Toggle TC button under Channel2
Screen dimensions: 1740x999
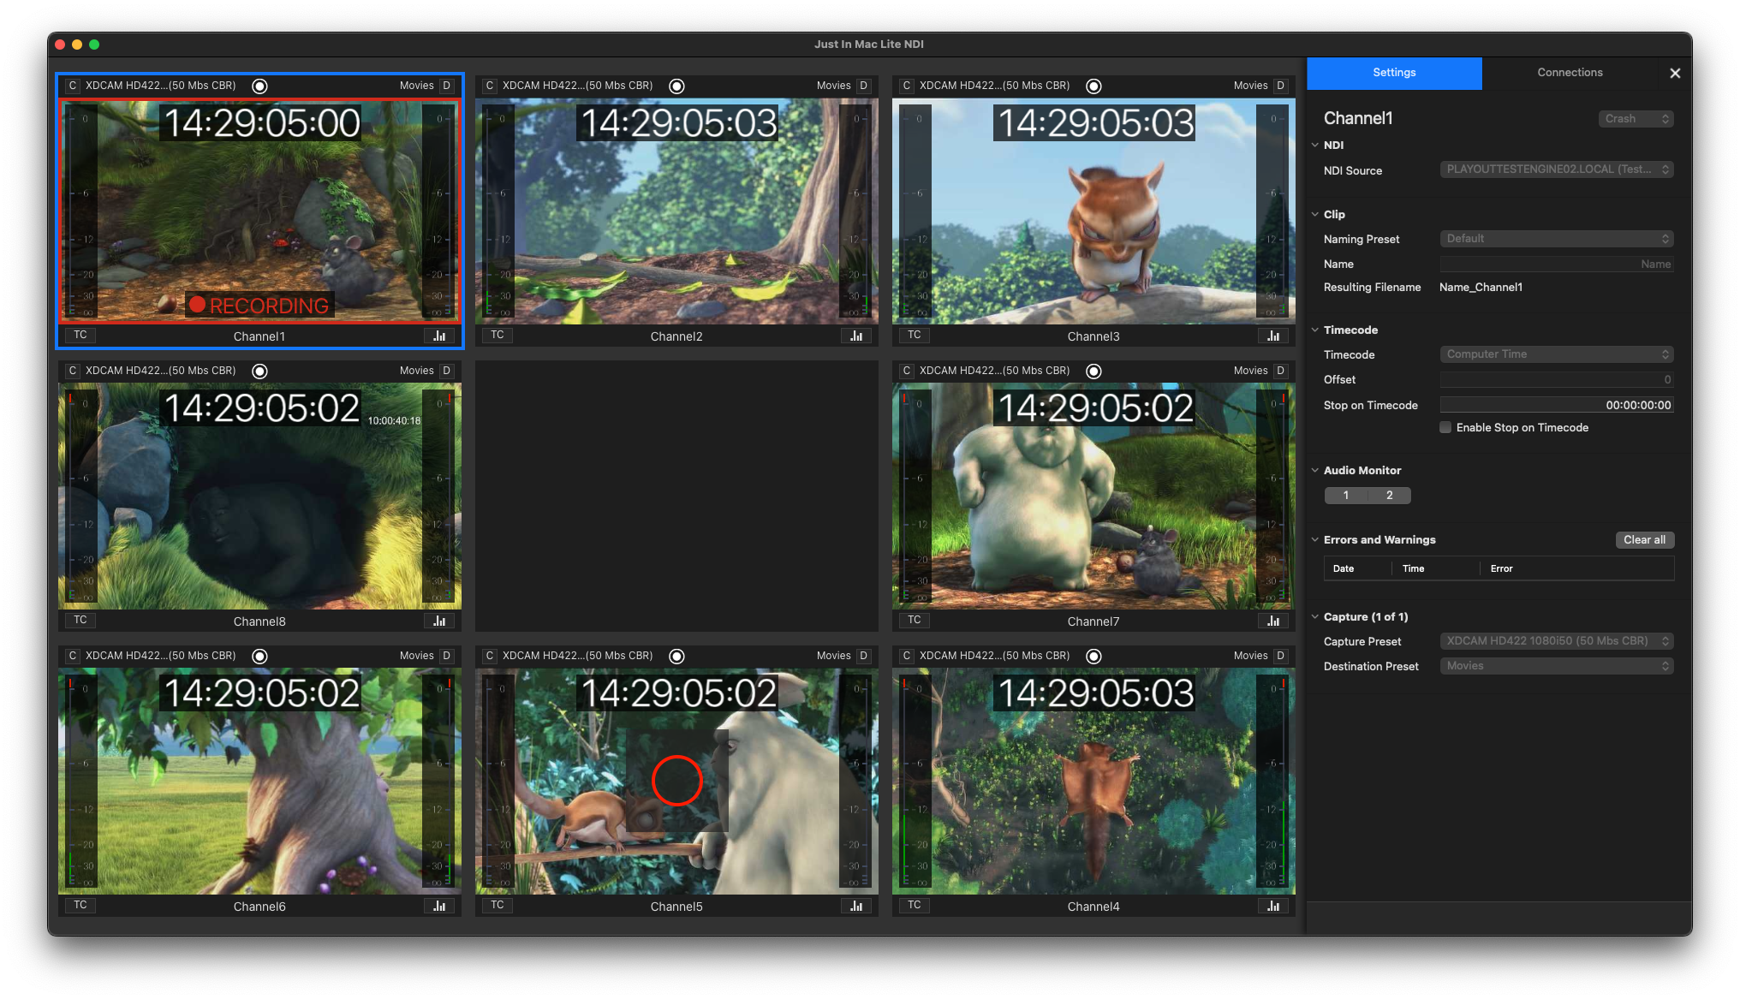pos(498,335)
